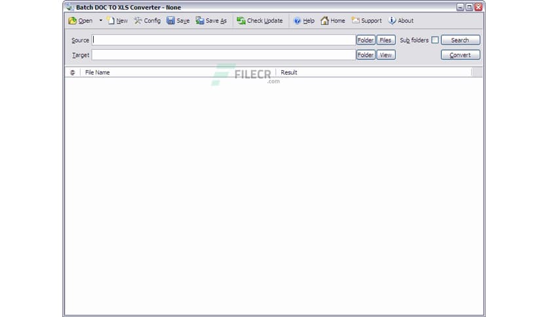Image resolution: width=548 pixels, height=317 pixels.
Task: Create a new project with New
Action: [x=117, y=21]
